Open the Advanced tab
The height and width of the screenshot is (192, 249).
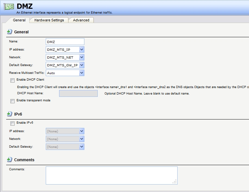click(81, 20)
